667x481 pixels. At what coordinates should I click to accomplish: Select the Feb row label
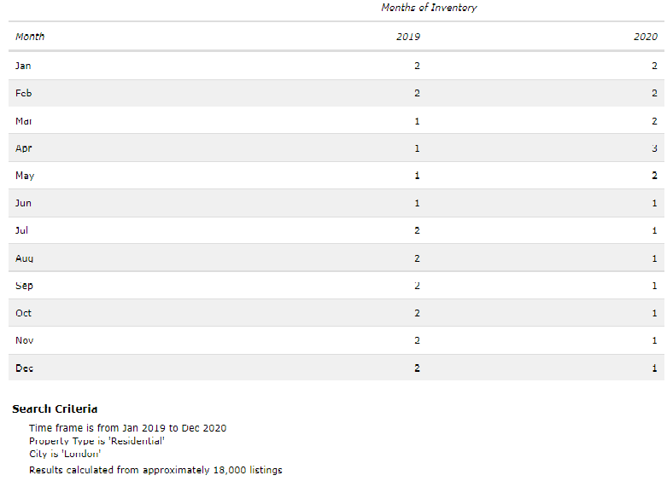(23, 93)
